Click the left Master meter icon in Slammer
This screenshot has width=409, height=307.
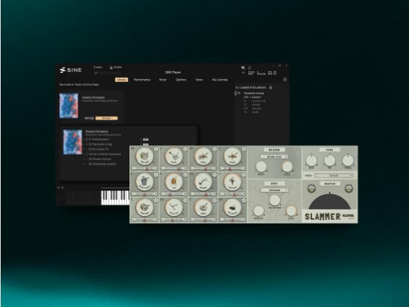[x=312, y=188]
